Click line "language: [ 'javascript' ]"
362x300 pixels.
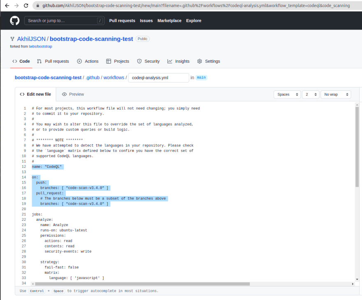pyautogui.click(x=77, y=278)
